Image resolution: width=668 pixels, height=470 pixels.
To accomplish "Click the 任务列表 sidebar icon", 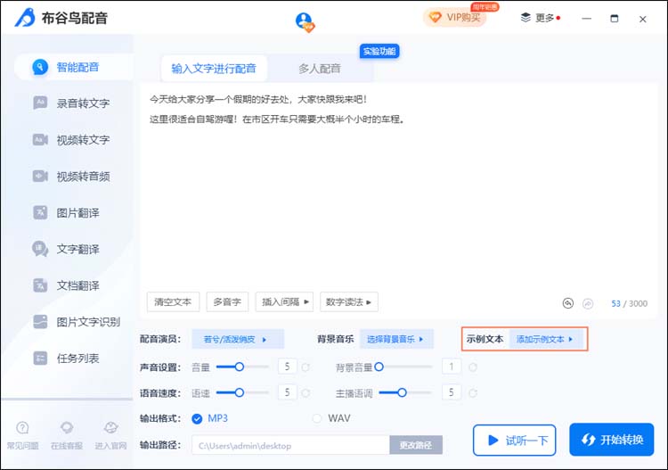I will 40,358.
